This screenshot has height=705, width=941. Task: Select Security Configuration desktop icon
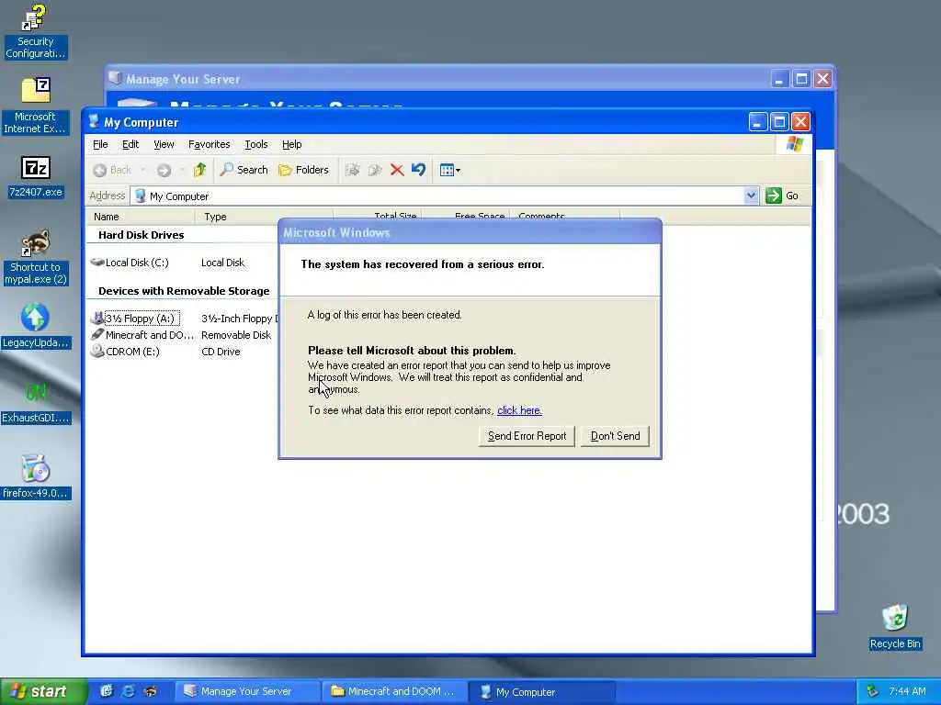(35, 31)
